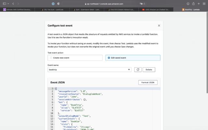Click the sessionAttributes line in editor
Screen dimensions: 208x130
tap(72, 99)
